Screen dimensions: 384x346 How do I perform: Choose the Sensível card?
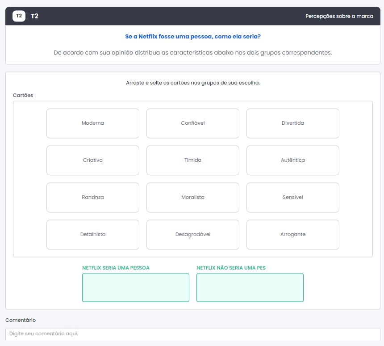[292, 198]
